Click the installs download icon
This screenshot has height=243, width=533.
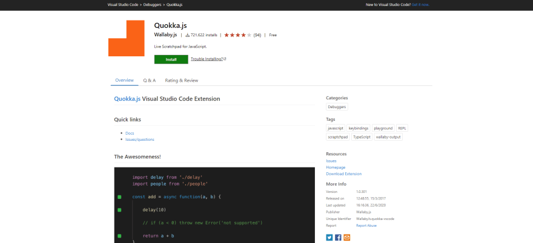coord(187,35)
